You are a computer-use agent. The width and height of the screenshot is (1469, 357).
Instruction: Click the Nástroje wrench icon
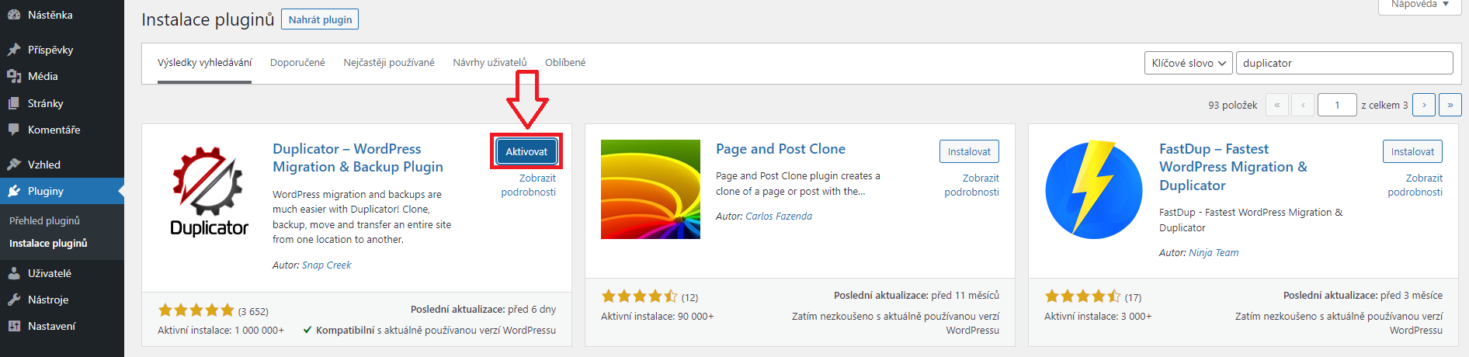pyautogui.click(x=14, y=300)
